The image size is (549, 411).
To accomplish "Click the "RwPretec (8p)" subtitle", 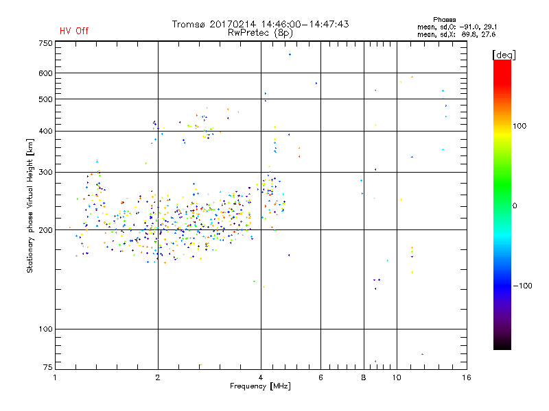I will point(261,33).
